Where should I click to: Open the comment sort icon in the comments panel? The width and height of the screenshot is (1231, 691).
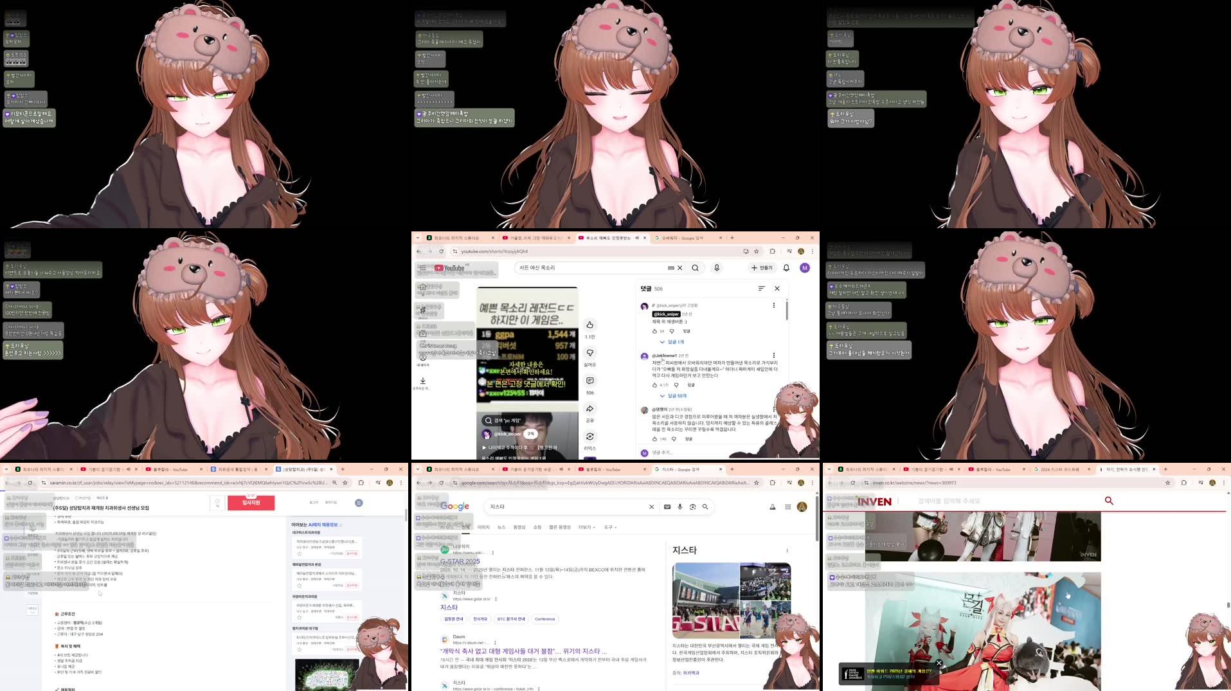coord(761,289)
